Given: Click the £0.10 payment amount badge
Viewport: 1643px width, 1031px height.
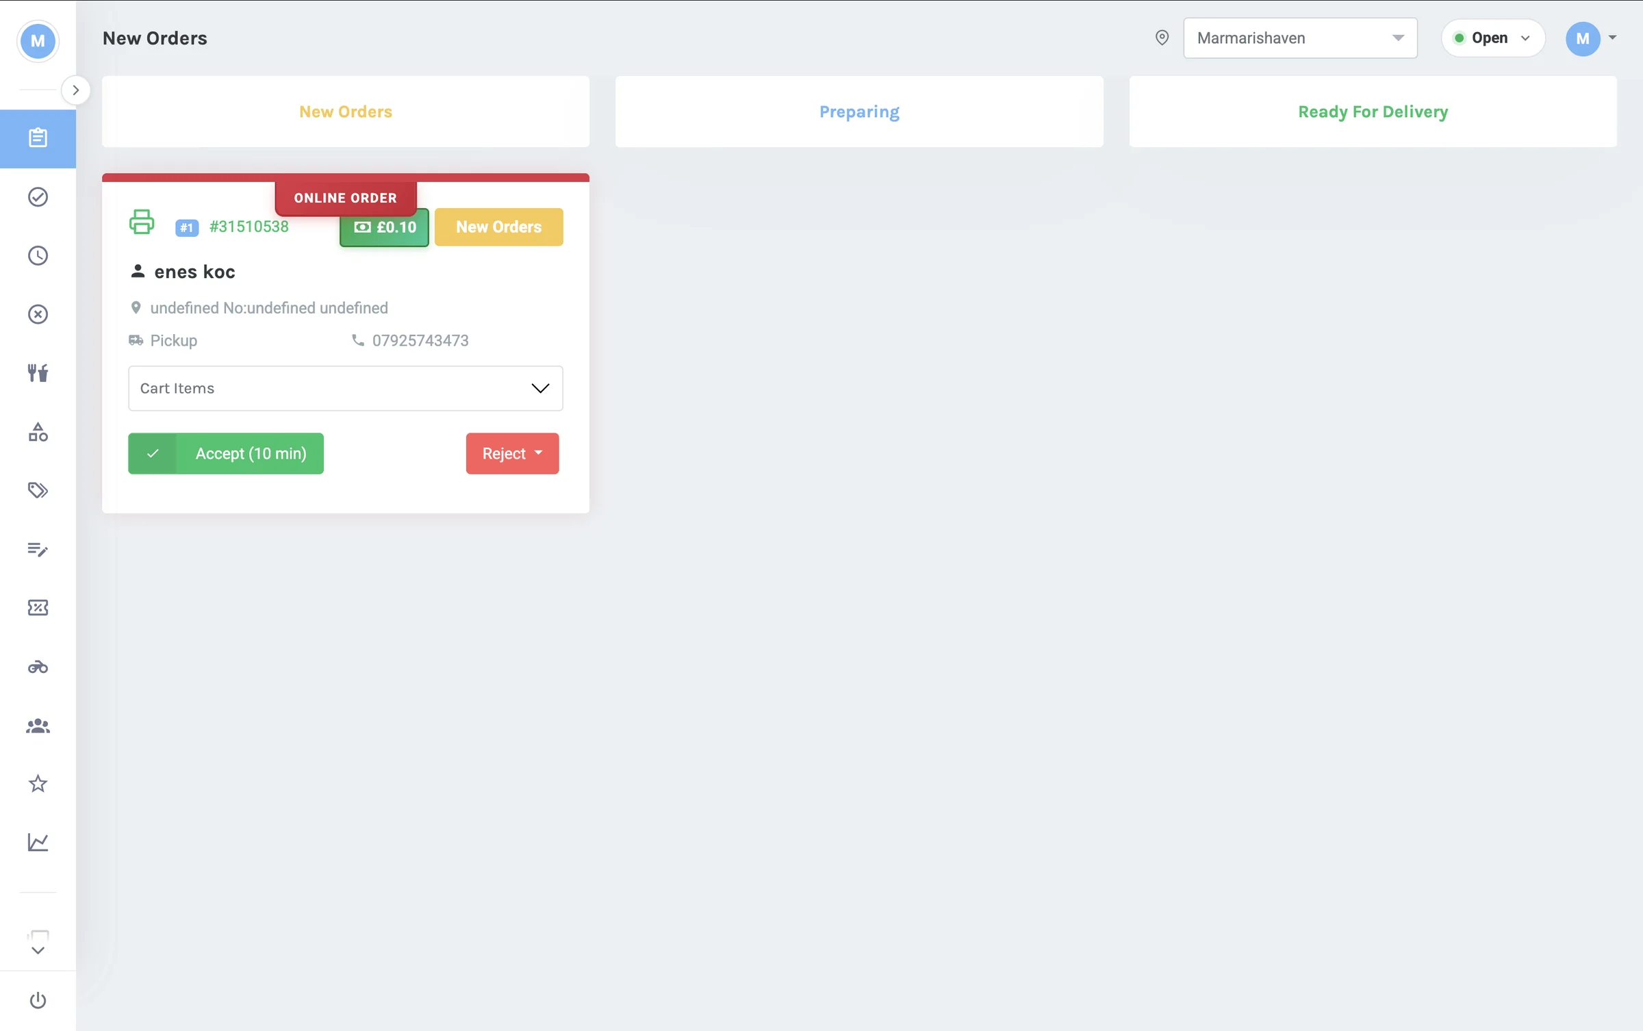Looking at the screenshot, I should [x=385, y=227].
